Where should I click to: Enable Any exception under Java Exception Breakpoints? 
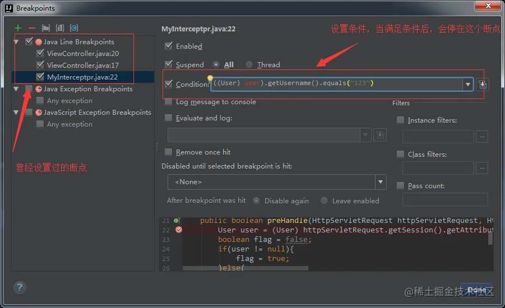(x=40, y=100)
